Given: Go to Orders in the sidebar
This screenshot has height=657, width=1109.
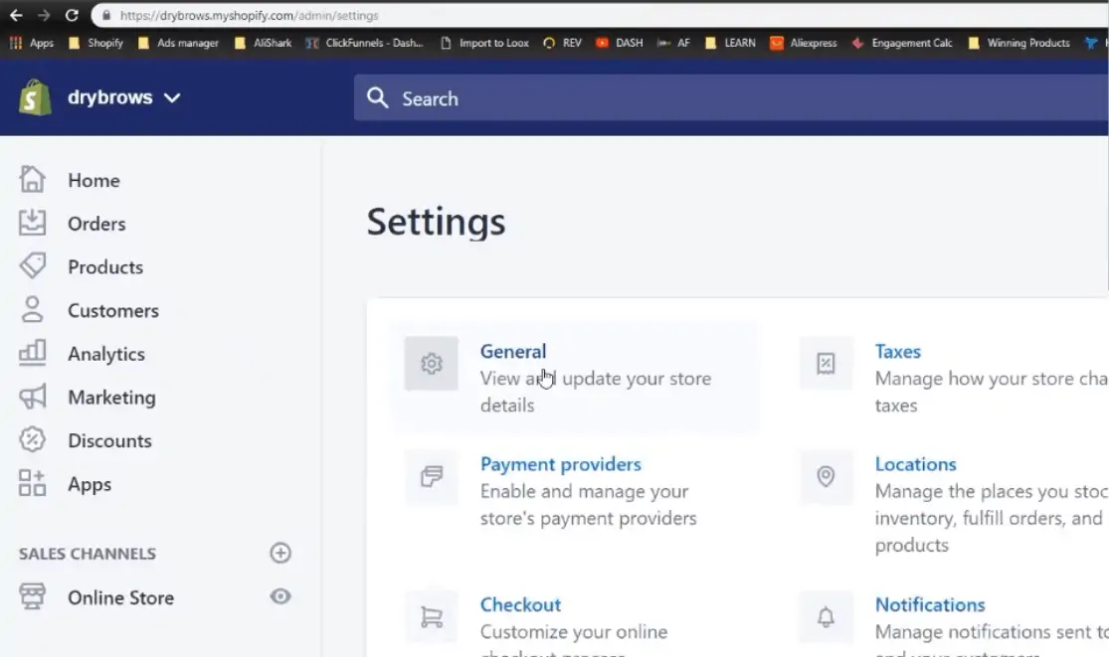Looking at the screenshot, I should 96,224.
